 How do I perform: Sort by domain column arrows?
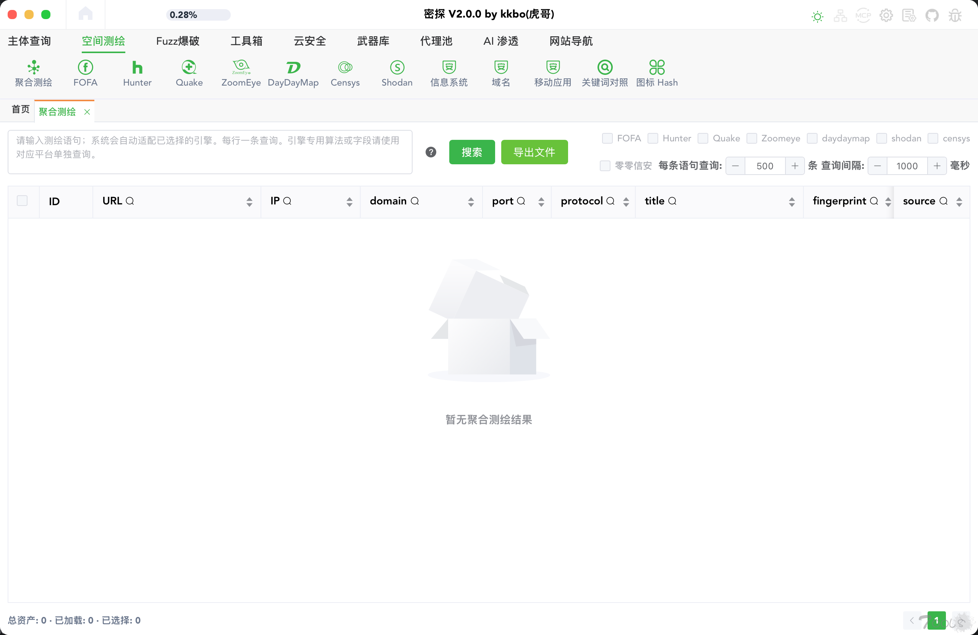tap(471, 201)
